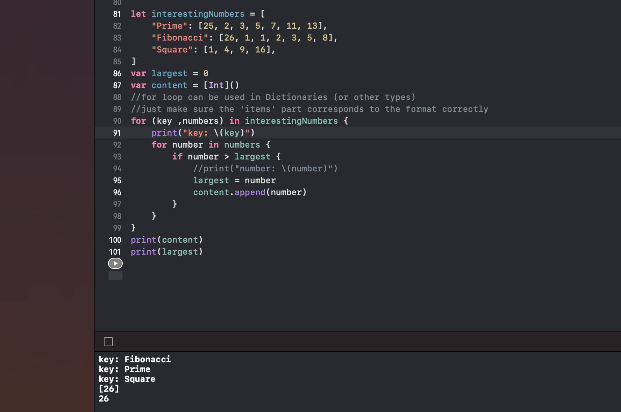621x412 pixels.
Task: Click the gray block below the run button
Action: point(115,275)
